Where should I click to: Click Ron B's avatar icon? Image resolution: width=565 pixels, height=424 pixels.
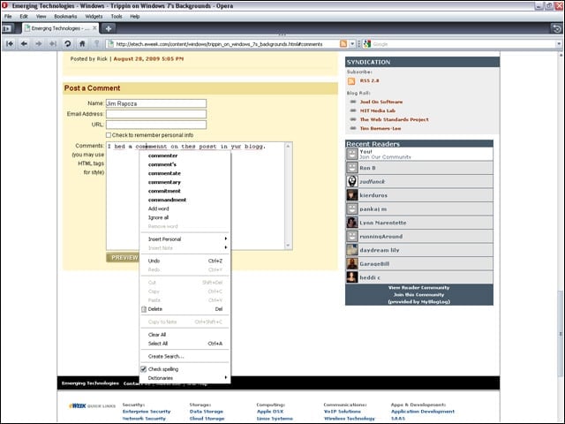click(352, 168)
